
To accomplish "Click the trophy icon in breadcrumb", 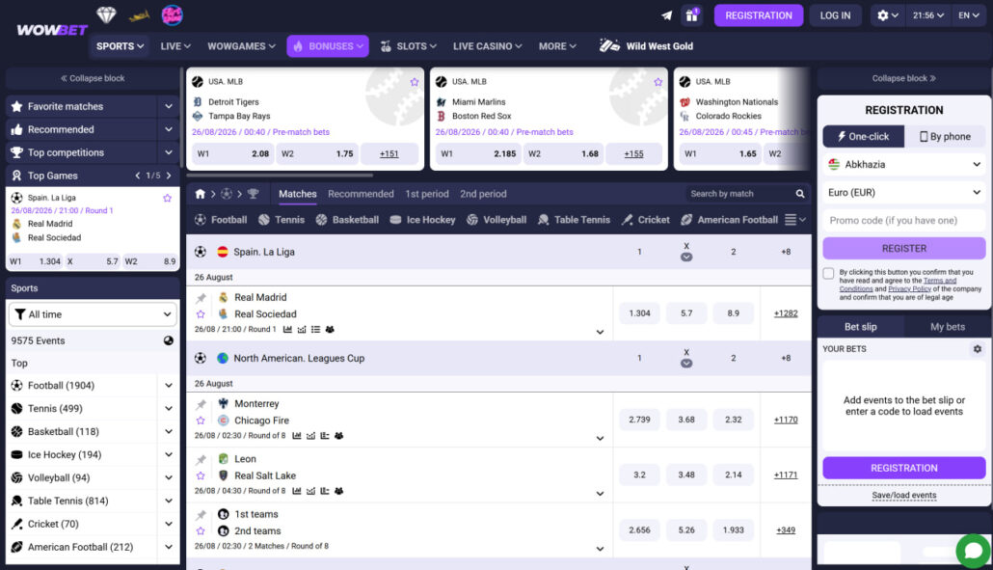I will point(253,194).
